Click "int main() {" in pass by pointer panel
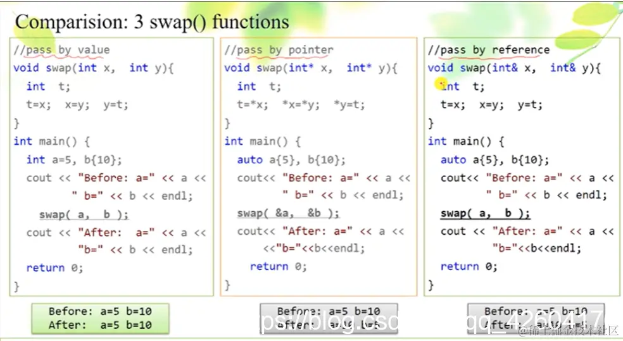 pyautogui.click(x=263, y=141)
